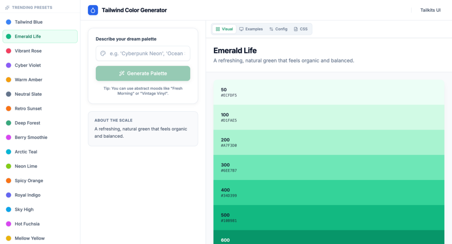Switch to the Visual tab
The height and width of the screenshot is (244, 452).
point(224,29)
